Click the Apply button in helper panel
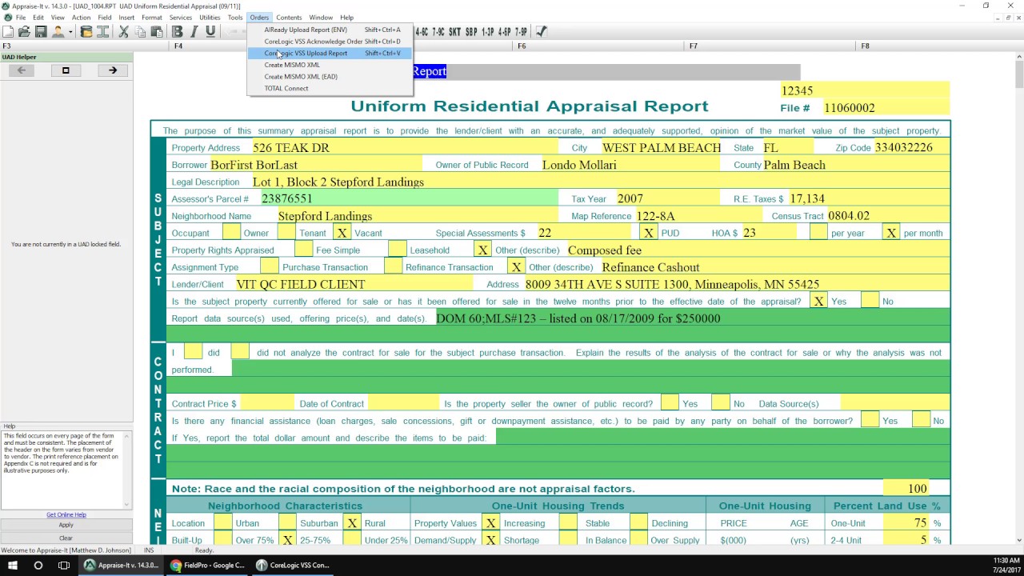Viewport: 1024px width, 576px height. [66, 526]
